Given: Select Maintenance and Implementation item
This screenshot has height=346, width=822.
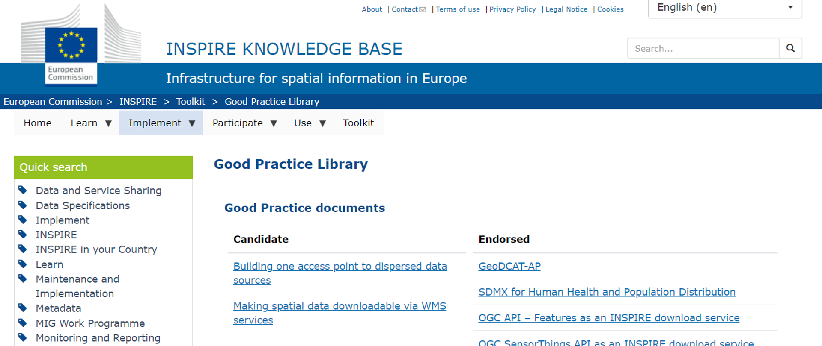Looking at the screenshot, I should [77, 286].
